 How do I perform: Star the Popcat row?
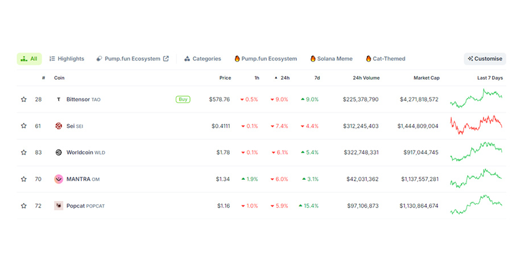coord(24,206)
